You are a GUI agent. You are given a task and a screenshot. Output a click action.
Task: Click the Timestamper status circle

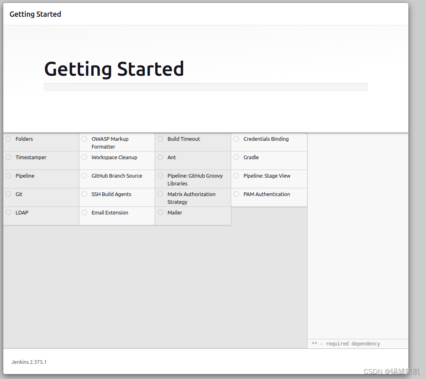coord(9,157)
